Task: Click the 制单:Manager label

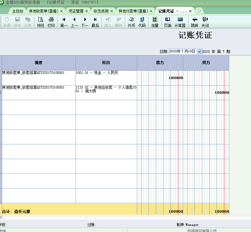Action: (187, 225)
